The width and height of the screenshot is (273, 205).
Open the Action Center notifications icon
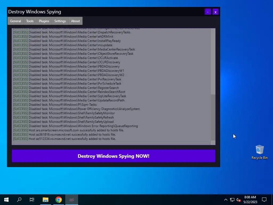point(264,200)
